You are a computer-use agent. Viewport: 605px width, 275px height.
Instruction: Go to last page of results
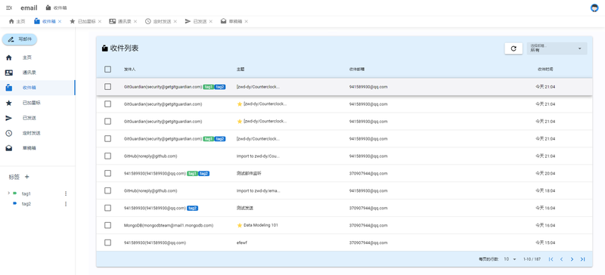click(x=582, y=259)
